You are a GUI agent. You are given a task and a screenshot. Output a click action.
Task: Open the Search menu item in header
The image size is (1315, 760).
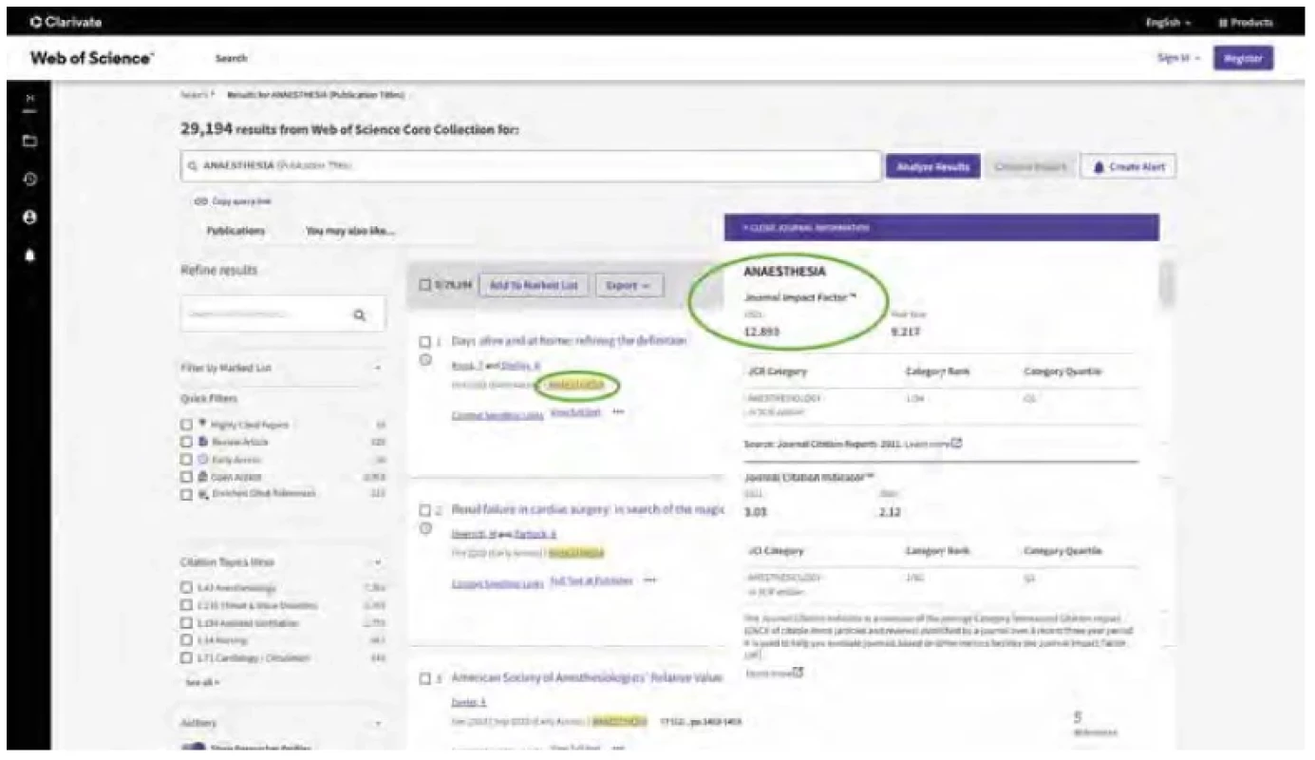[232, 58]
